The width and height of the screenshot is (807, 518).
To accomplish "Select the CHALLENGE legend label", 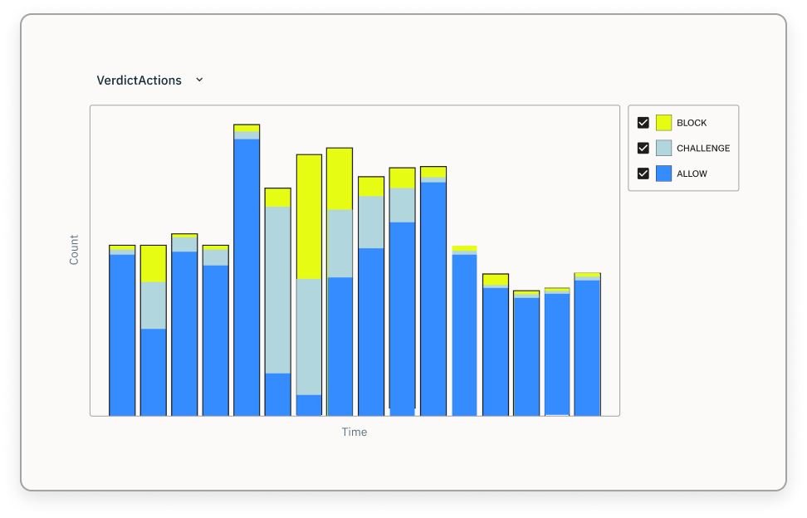I will pos(703,147).
